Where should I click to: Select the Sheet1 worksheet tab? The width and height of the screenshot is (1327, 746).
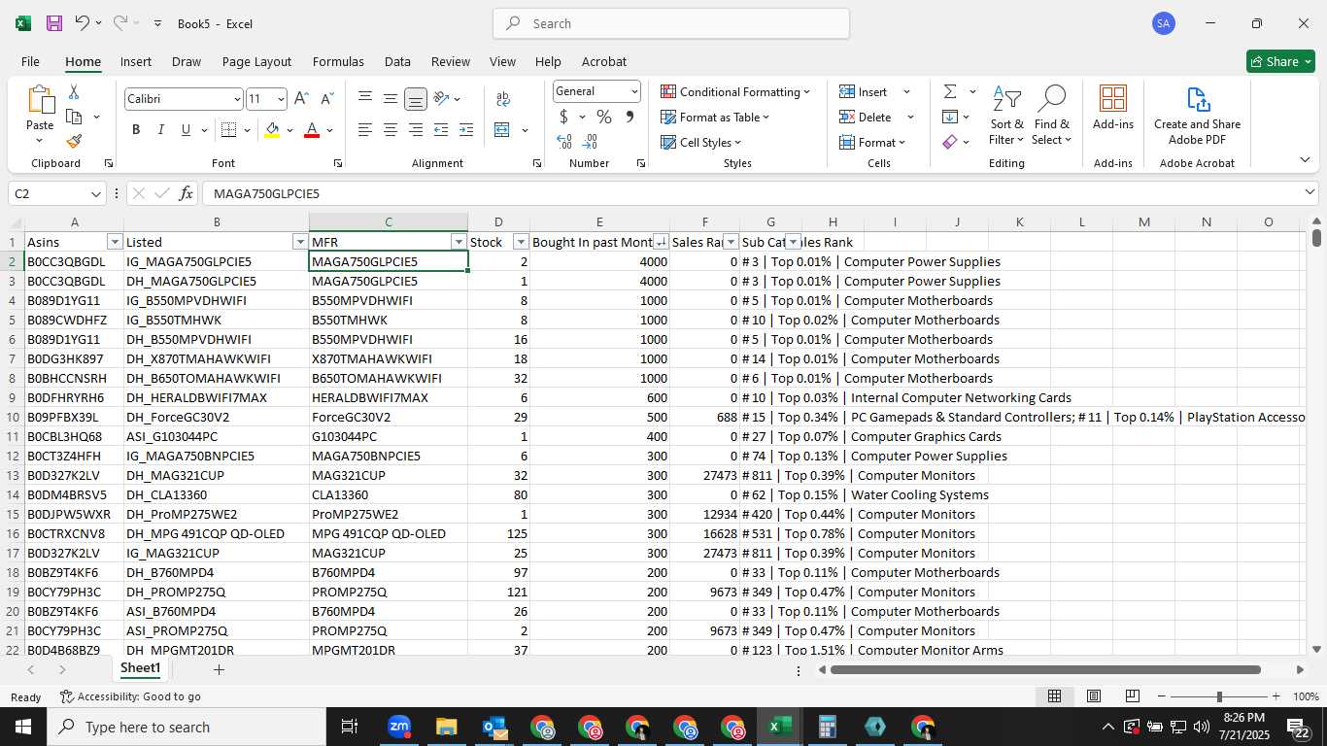[x=140, y=668]
